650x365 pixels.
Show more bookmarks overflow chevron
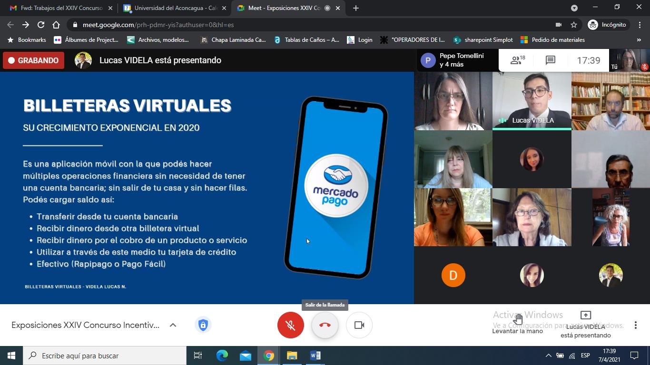tap(639, 40)
